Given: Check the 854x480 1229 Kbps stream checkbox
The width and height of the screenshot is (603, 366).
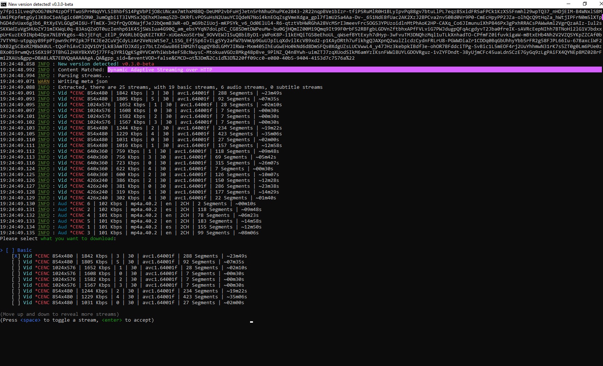Looking at the screenshot, I should [16, 297].
